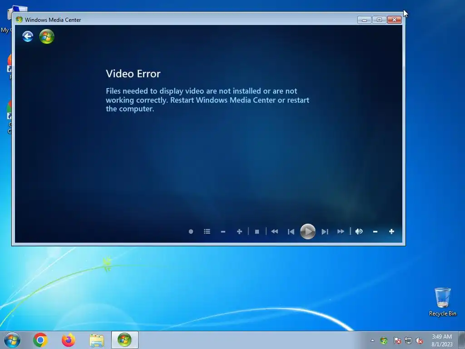The height and width of the screenshot is (349, 465).
Task: Go back using the blue arrow button
Action: (28, 36)
